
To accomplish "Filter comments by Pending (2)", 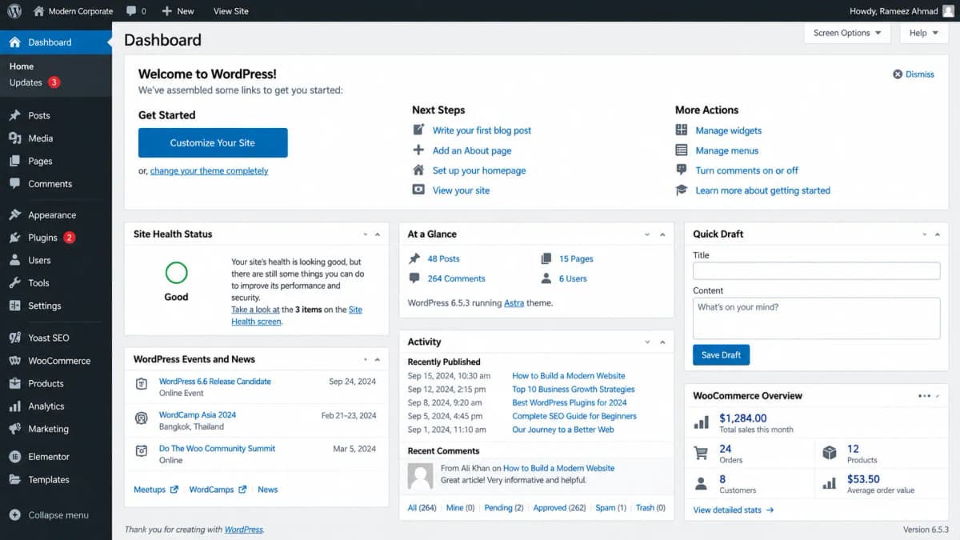I will 504,507.
